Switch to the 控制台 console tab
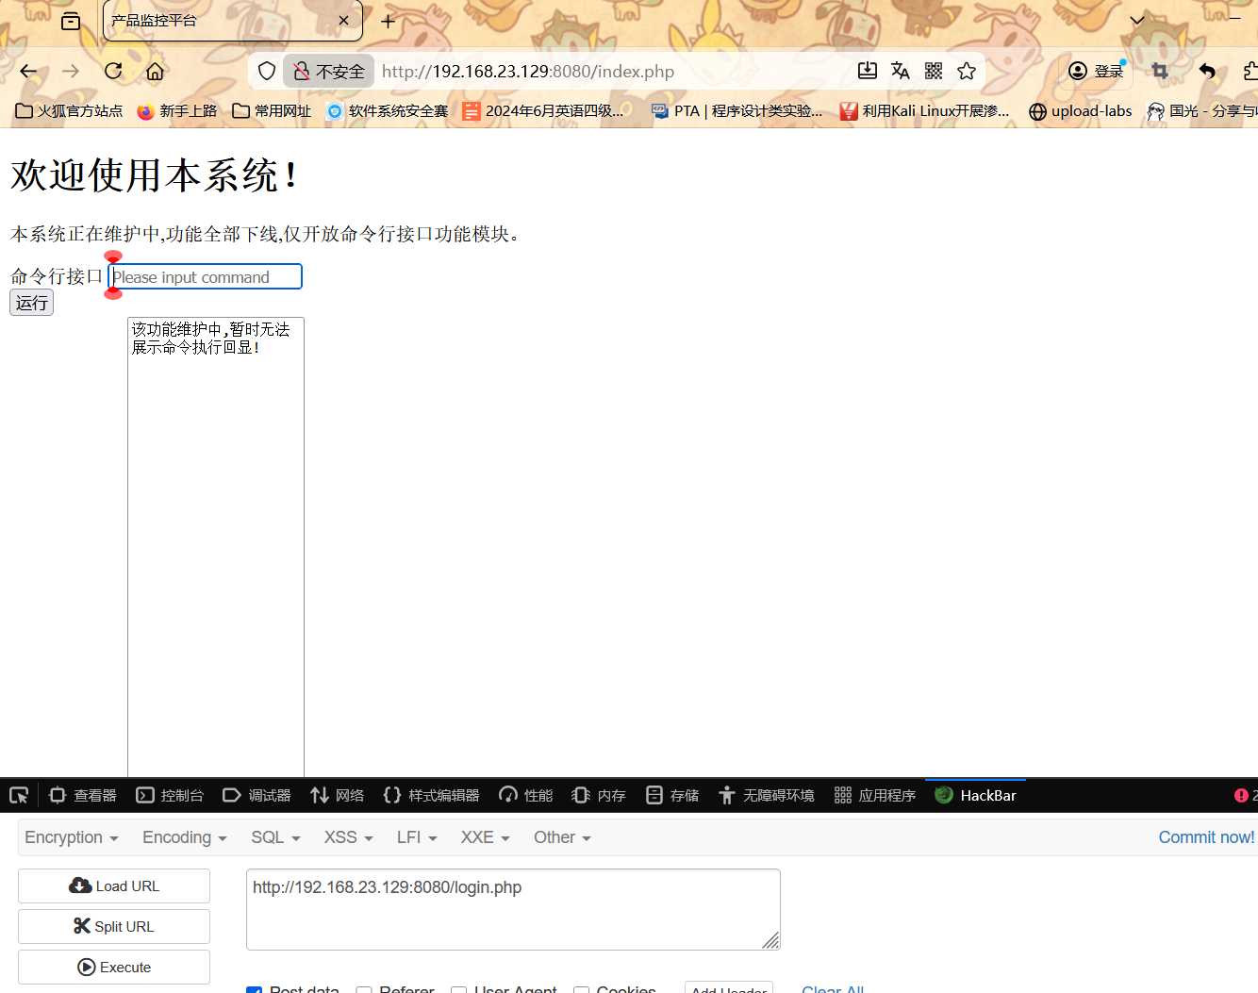1258x993 pixels. point(170,795)
